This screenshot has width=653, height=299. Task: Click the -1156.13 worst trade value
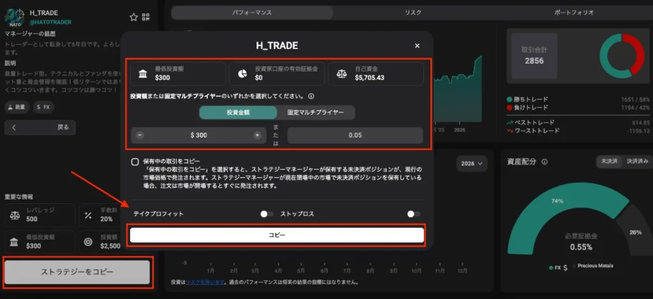tap(637, 131)
